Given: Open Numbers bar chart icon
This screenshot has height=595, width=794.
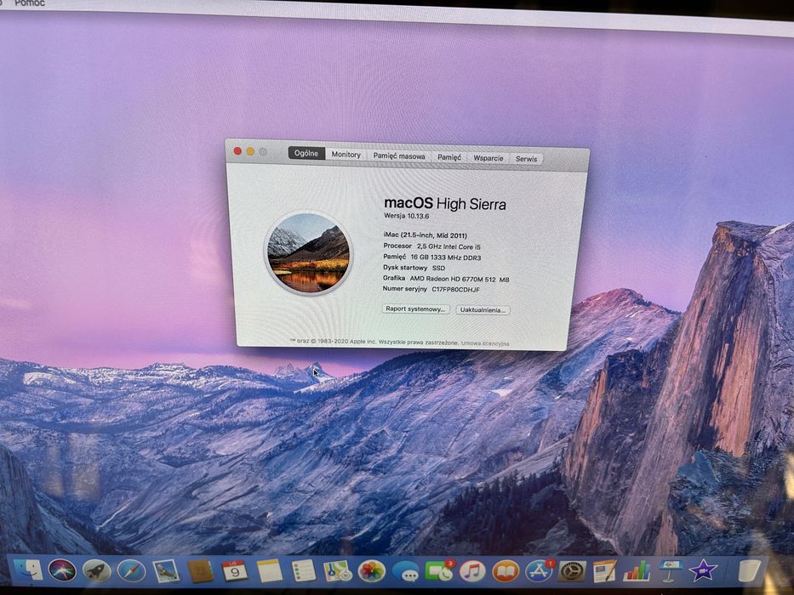Looking at the screenshot, I should 637,572.
